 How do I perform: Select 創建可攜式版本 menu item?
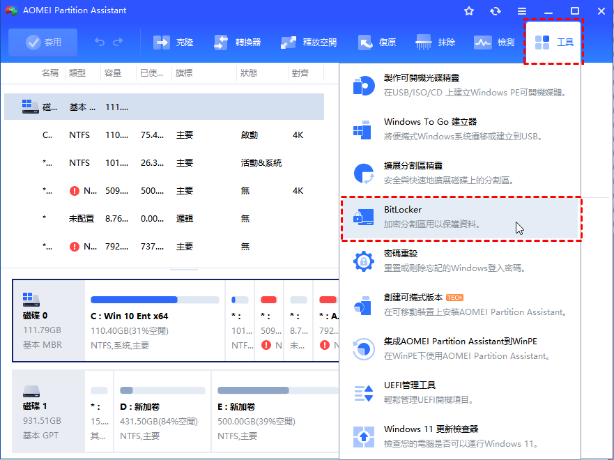click(460, 305)
